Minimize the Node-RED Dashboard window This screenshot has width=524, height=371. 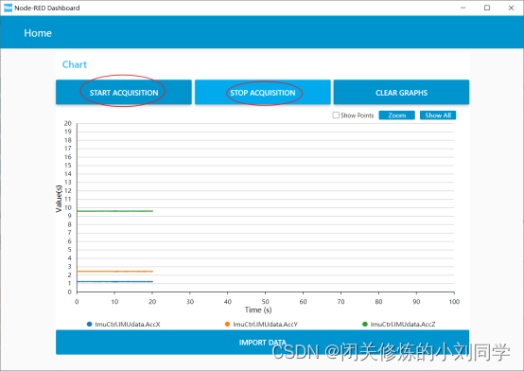tap(463, 8)
